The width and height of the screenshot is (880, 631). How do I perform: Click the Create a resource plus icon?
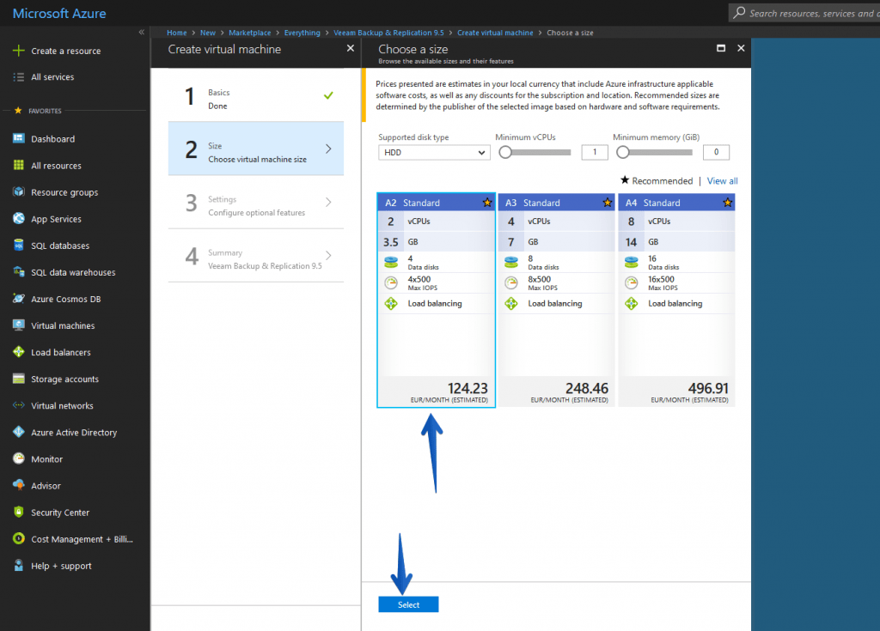pyautogui.click(x=19, y=51)
